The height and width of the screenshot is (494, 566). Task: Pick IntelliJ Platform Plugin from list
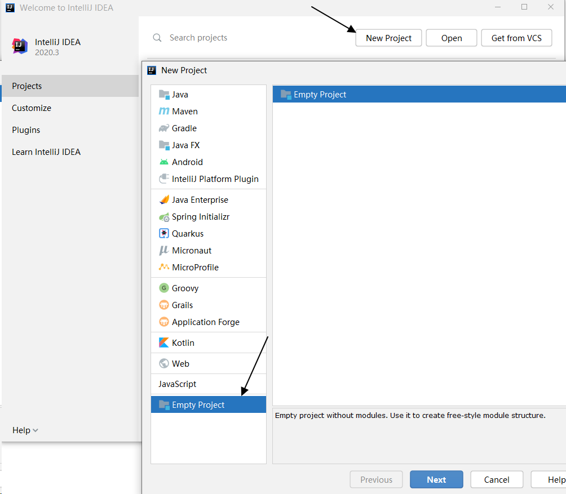(x=209, y=179)
